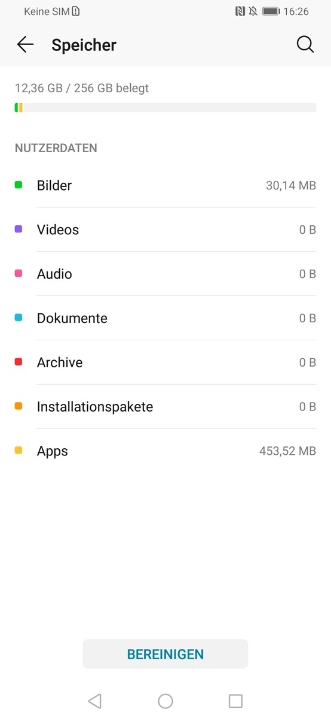Image resolution: width=331 pixels, height=719 pixels.
Task: Open the Apps storage row
Action: click(x=166, y=451)
